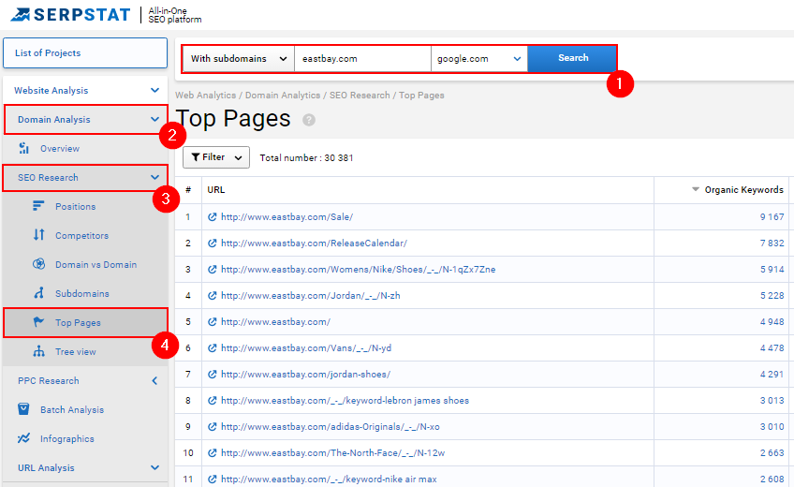The image size is (794, 487).
Task: Select Batch Analysis menu item
Action: pyautogui.click(x=72, y=409)
